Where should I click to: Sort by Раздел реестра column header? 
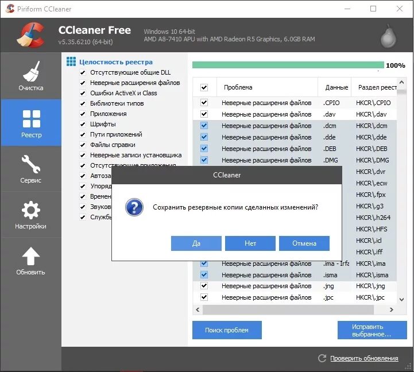pyautogui.click(x=374, y=87)
